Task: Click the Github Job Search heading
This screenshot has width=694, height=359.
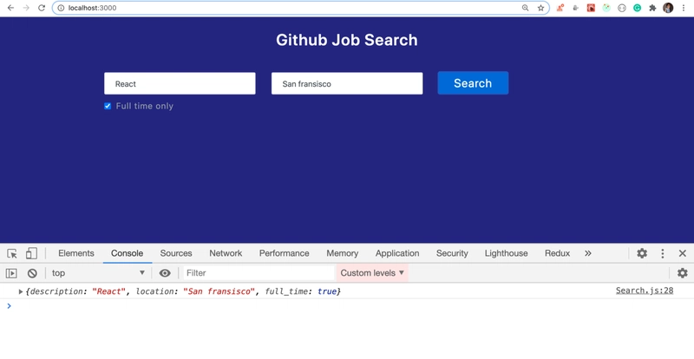Action: pyautogui.click(x=346, y=40)
